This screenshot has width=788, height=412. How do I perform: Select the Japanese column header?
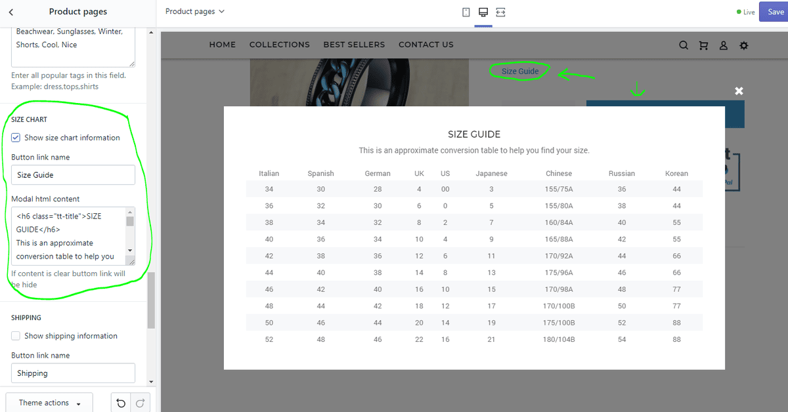tap(492, 174)
